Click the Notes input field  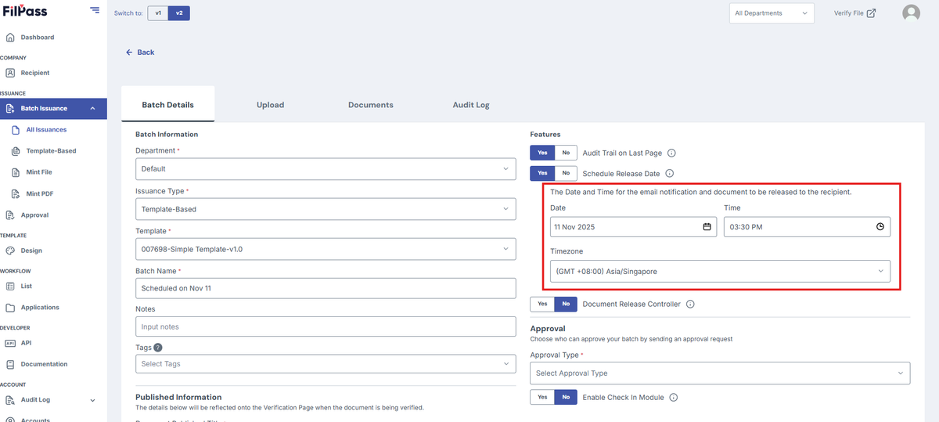[326, 326]
